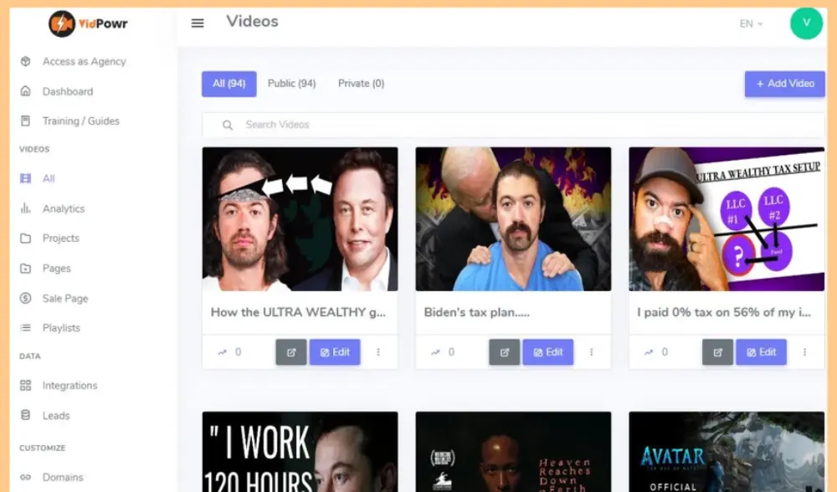Edit the I paid 0% tax video
This screenshot has width=837, height=492.
coord(761,352)
